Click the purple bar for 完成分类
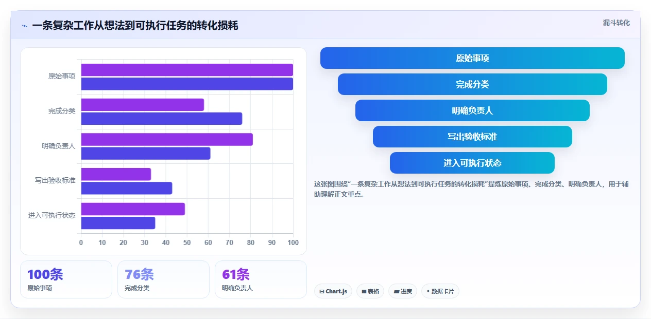This screenshot has width=651, height=319. click(x=143, y=105)
